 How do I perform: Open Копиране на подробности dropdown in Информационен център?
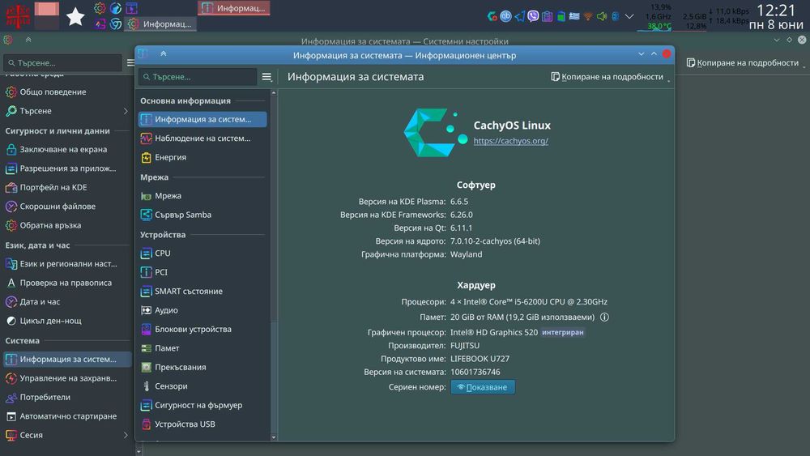tap(611, 77)
